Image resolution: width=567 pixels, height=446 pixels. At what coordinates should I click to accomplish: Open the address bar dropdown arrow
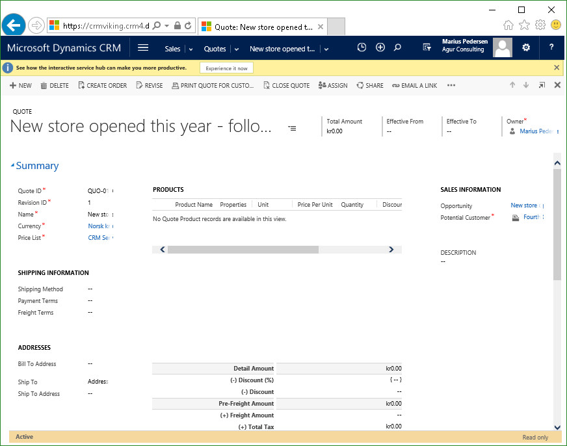click(166, 25)
